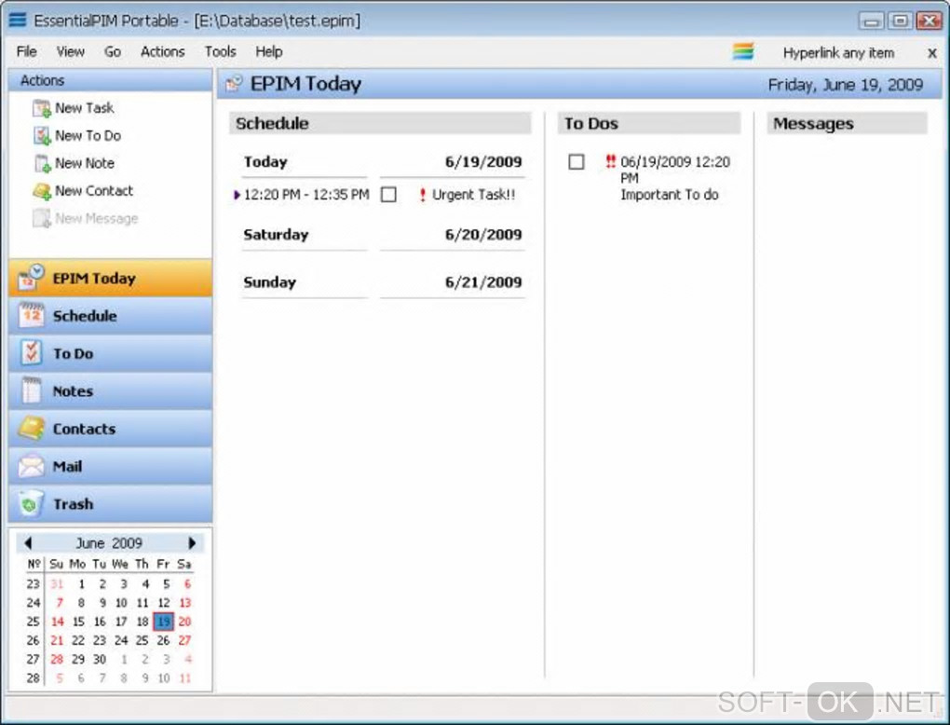Switch to the Contacts module
Screen dimensions: 950x725
tap(110, 428)
